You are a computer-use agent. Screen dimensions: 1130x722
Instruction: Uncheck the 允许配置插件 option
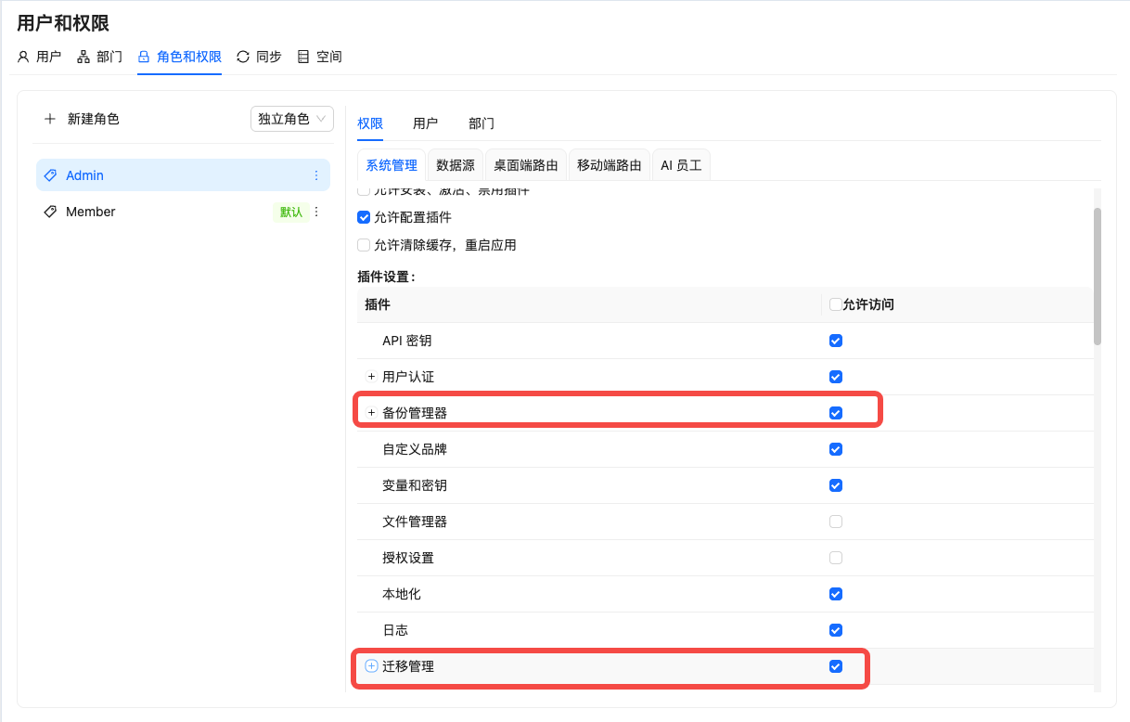363,217
